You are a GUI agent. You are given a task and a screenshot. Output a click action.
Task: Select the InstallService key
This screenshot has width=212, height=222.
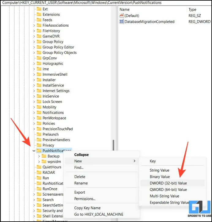pyautogui.click(x=53, y=85)
